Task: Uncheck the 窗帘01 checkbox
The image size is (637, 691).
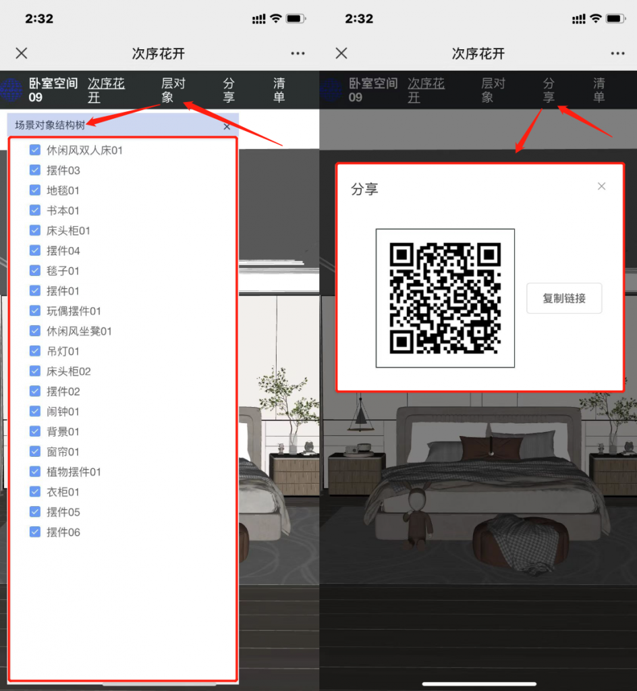Action: pos(35,451)
